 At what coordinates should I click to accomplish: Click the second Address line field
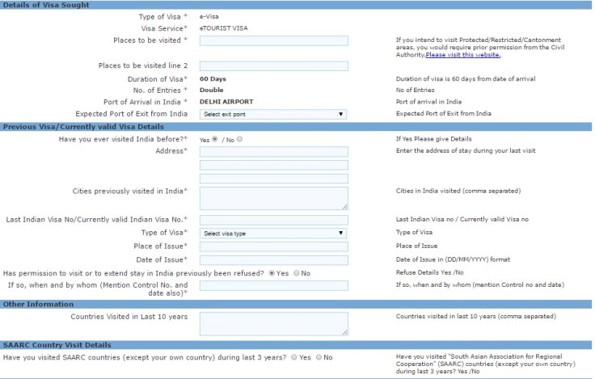273,165
